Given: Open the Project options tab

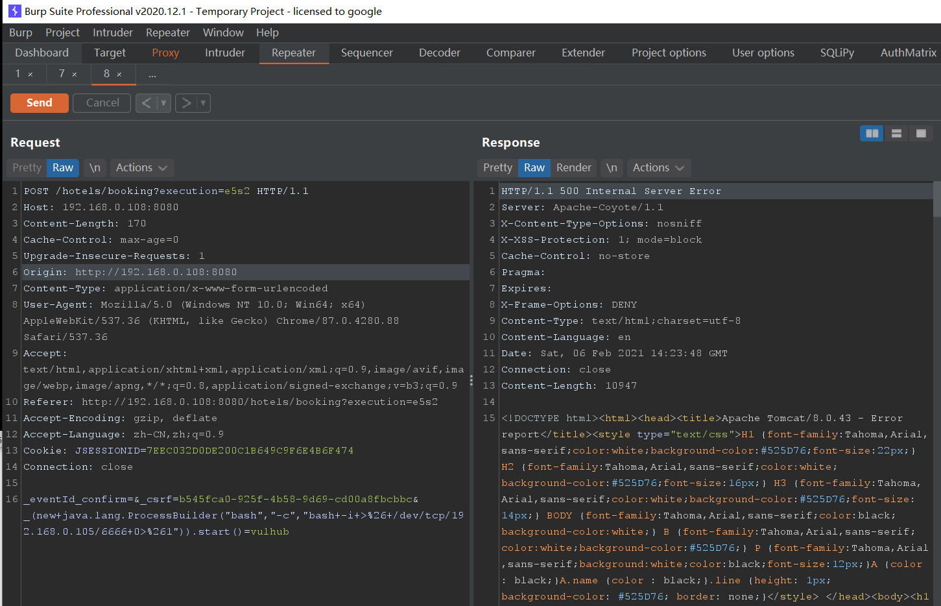Looking at the screenshot, I should point(669,53).
